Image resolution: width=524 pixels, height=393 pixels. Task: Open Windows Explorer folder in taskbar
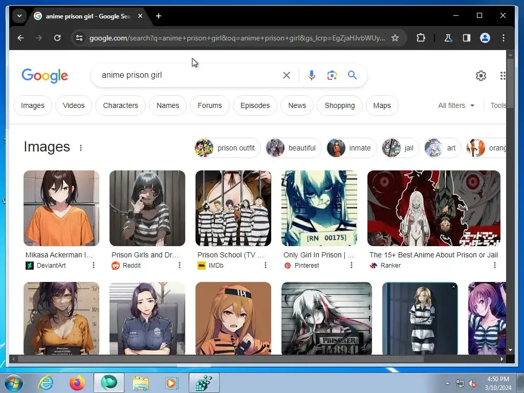pyautogui.click(x=141, y=383)
